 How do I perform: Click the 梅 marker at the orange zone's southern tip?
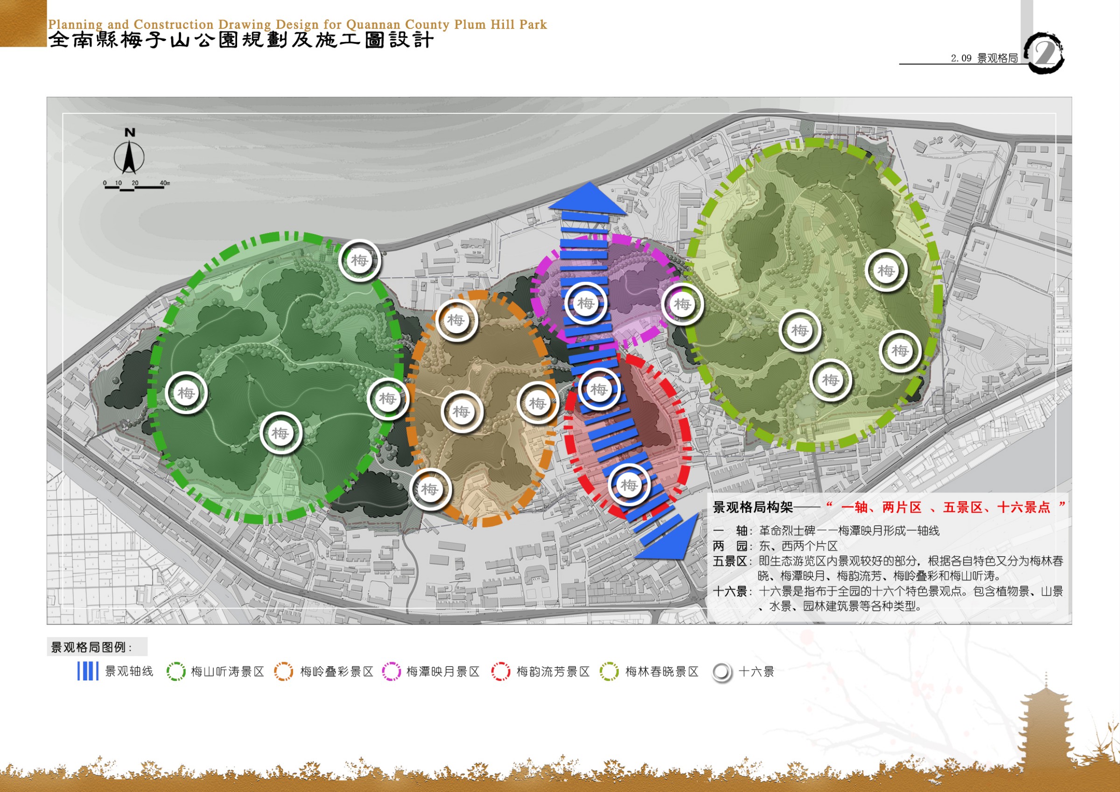[430, 489]
